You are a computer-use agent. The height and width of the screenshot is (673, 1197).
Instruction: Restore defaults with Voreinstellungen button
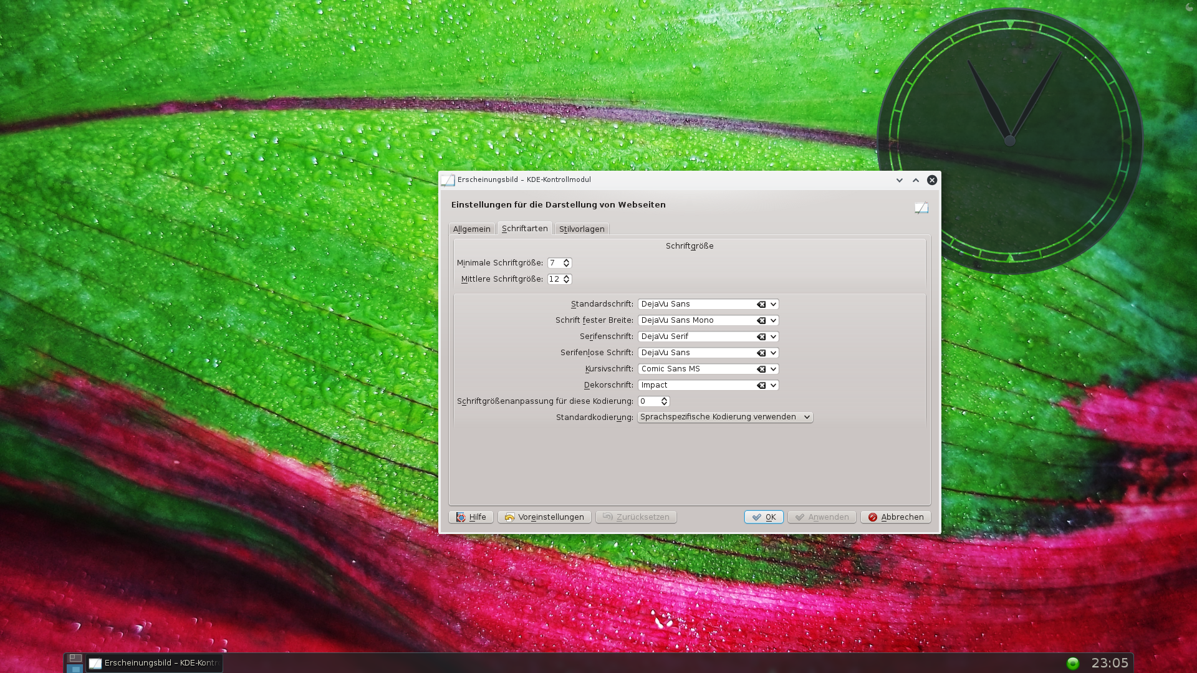[x=544, y=517]
